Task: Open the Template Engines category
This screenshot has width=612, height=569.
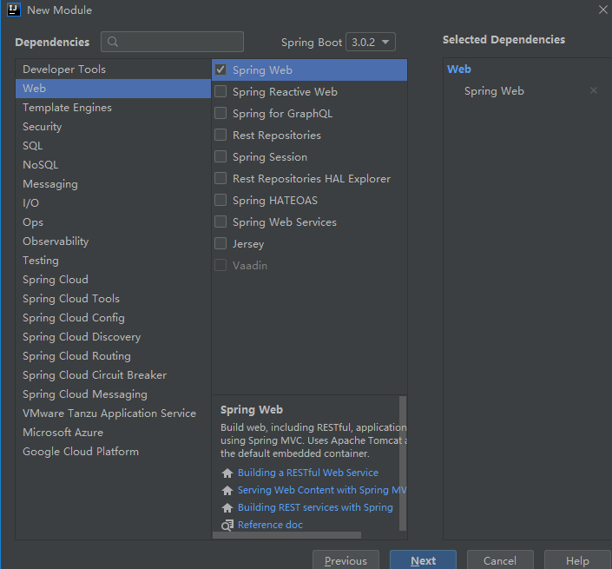Action: click(113, 108)
